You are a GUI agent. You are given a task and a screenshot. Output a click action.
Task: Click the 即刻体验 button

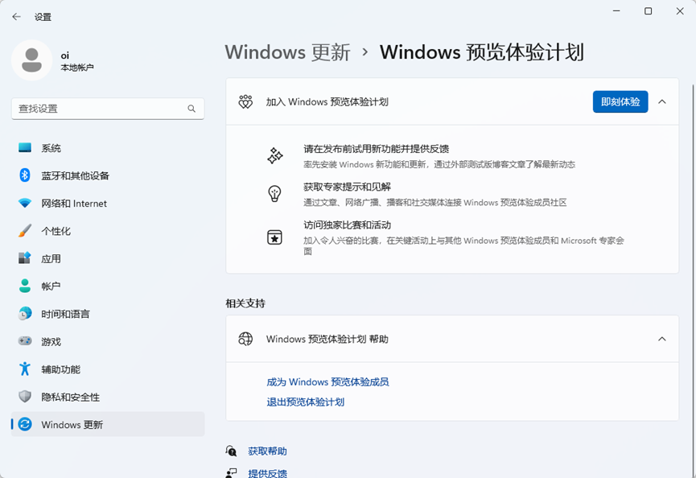tap(620, 102)
